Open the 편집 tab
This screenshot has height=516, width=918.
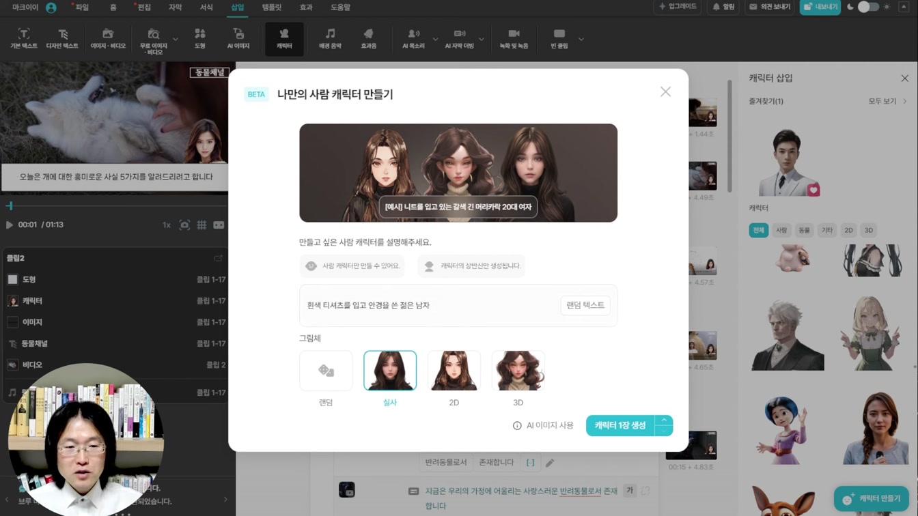pos(144,7)
